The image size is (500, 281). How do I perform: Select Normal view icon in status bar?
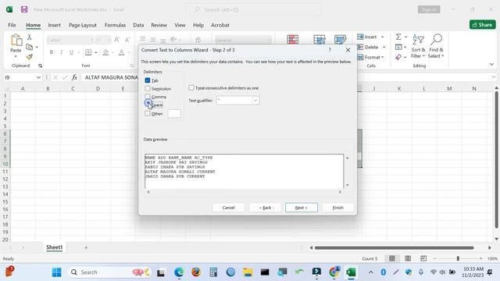(392, 258)
